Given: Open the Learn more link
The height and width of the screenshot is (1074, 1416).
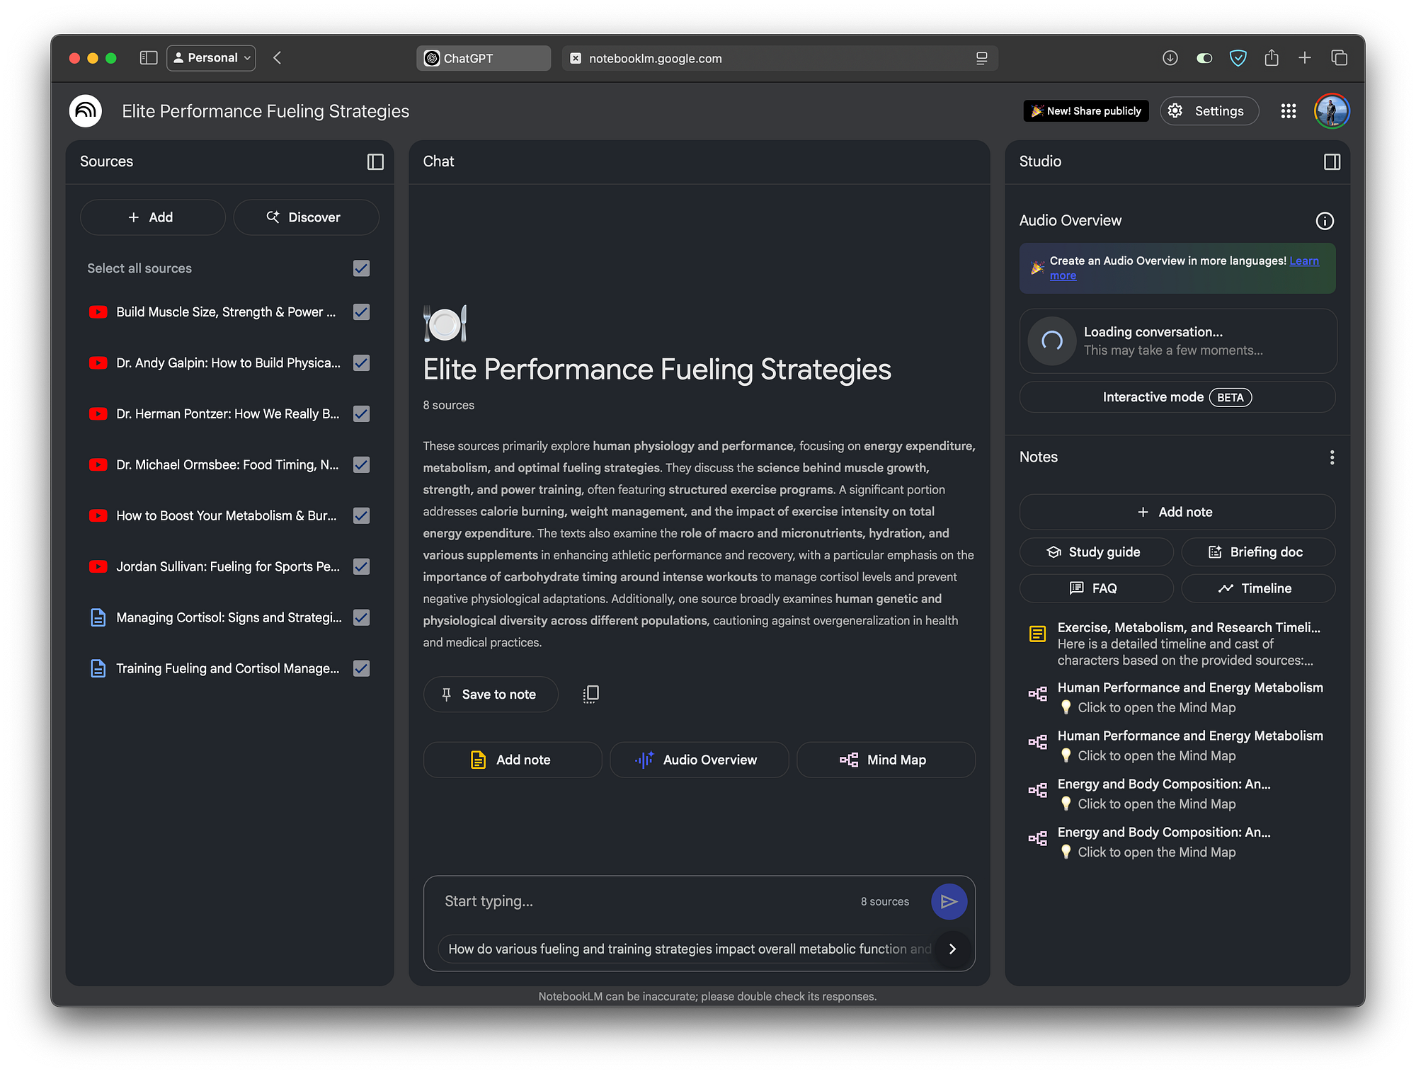Looking at the screenshot, I should point(1303,261).
